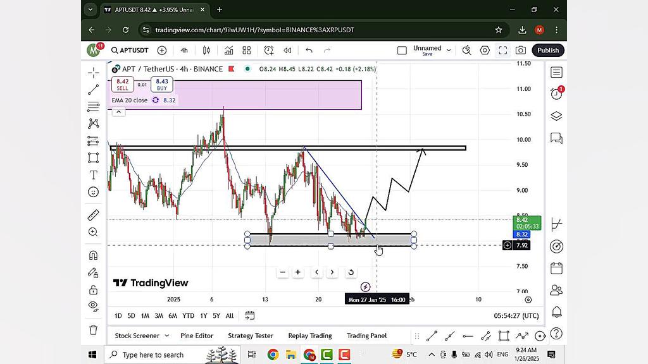Redo the last chart action
This screenshot has height=364, width=648.
coord(327,51)
